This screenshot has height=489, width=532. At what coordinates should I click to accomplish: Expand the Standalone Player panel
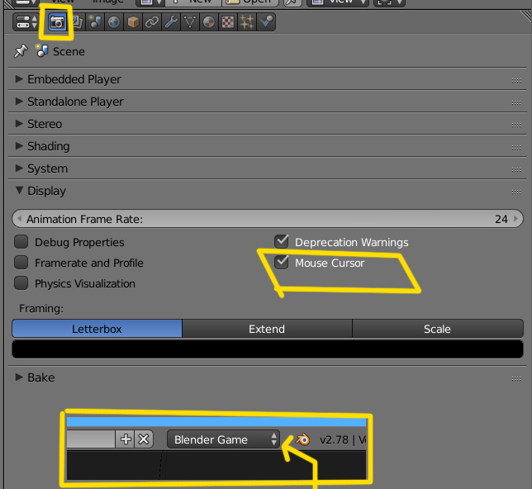click(x=19, y=101)
